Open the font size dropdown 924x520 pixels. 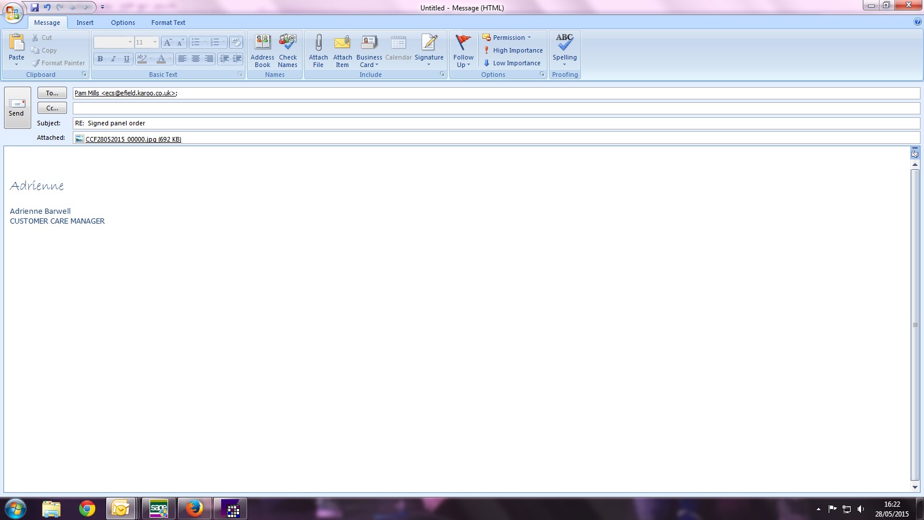154,42
